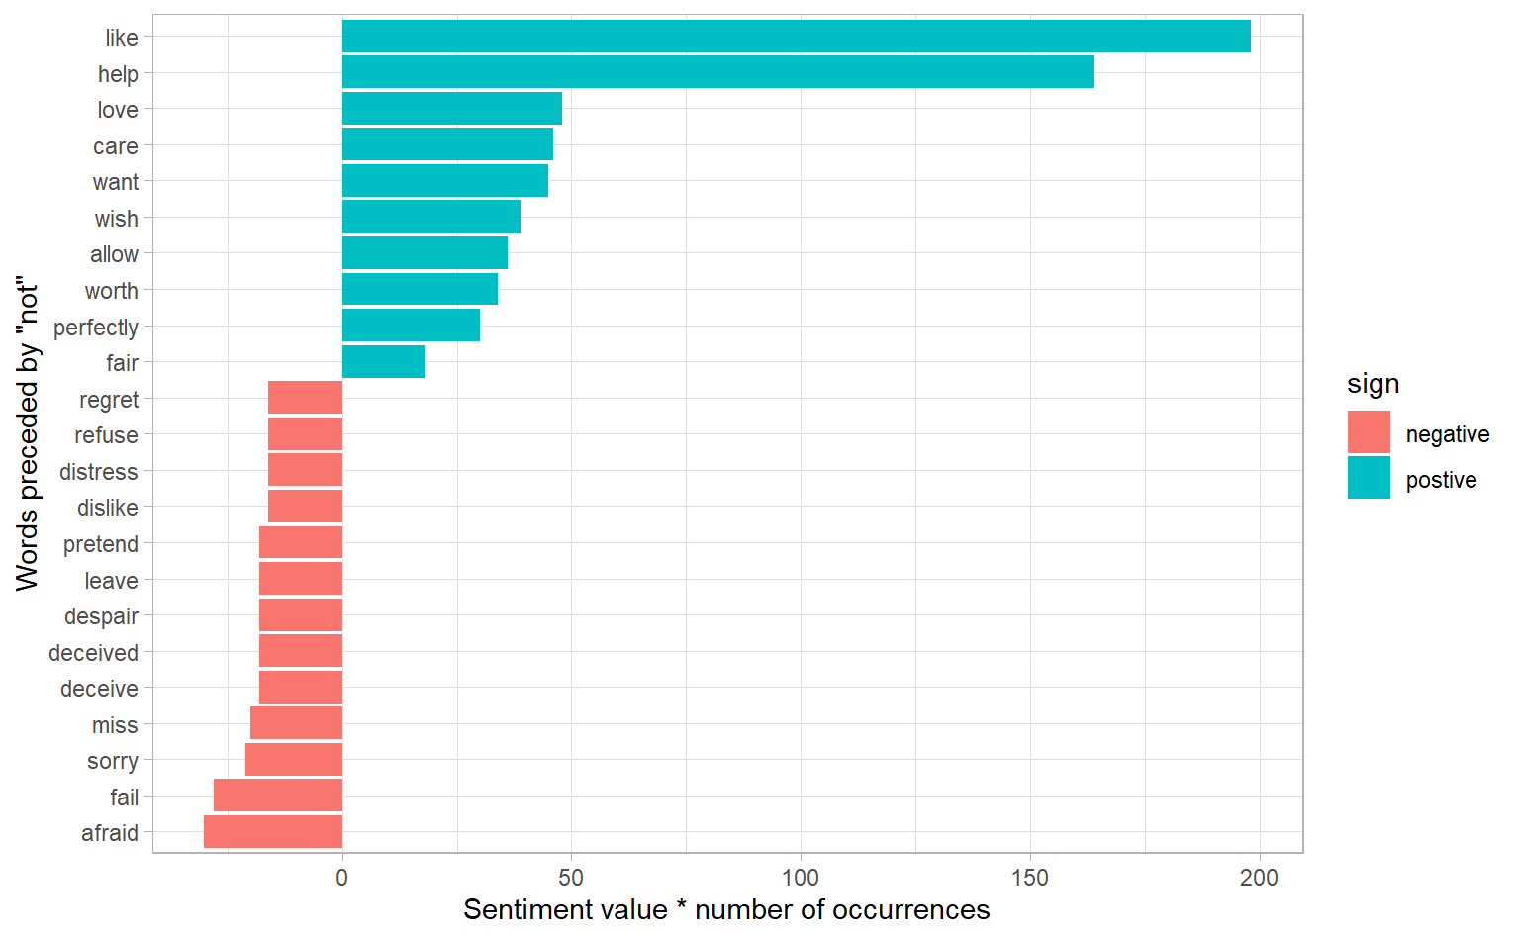Click the 'regret' bar

pyautogui.click(x=305, y=398)
